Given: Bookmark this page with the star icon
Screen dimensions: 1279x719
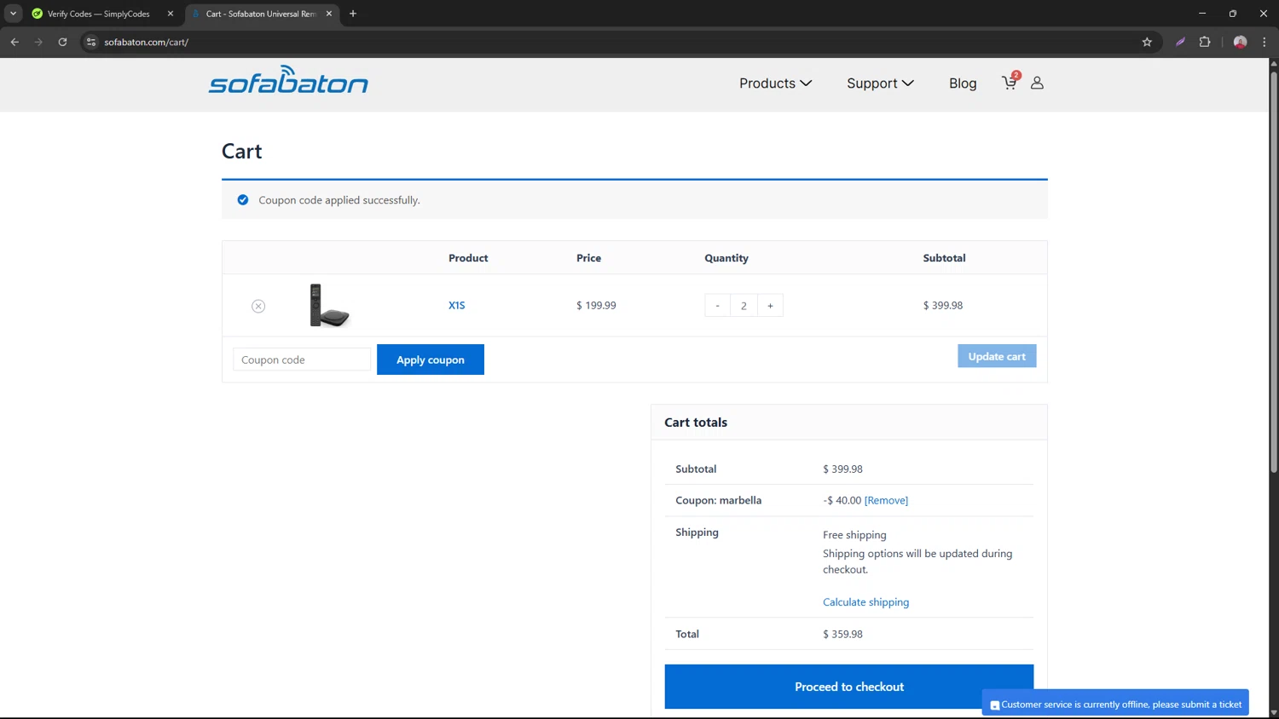Looking at the screenshot, I should [1147, 42].
